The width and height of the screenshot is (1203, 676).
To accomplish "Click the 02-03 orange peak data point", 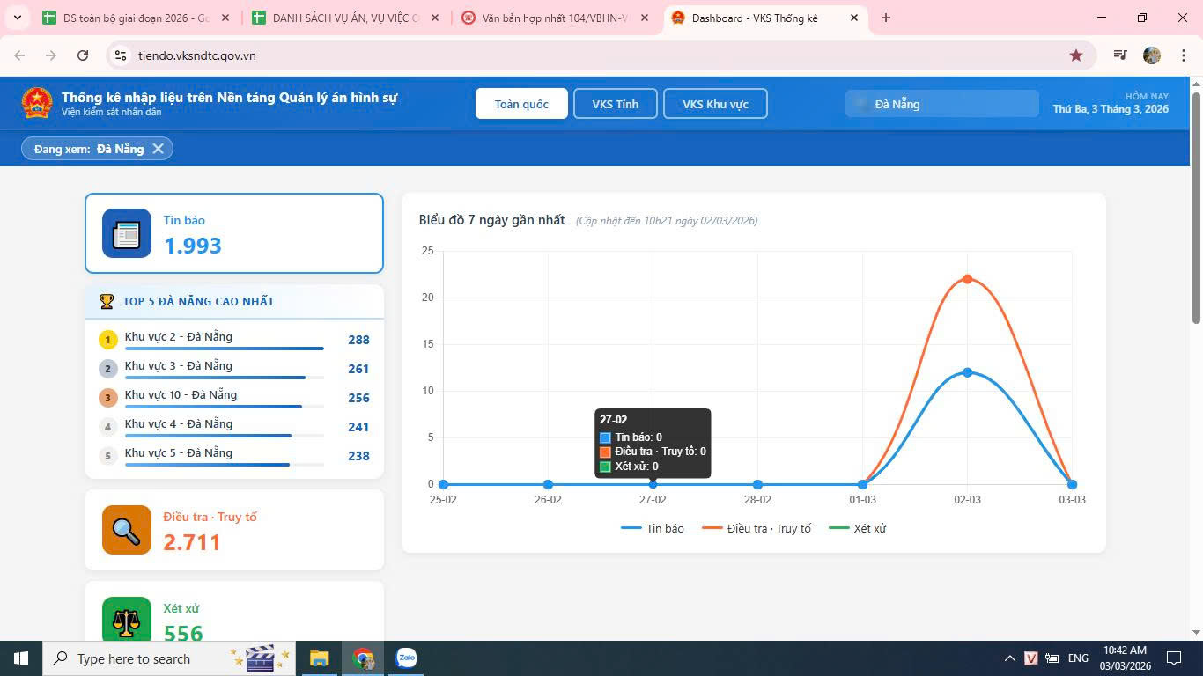I will (x=967, y=279).
